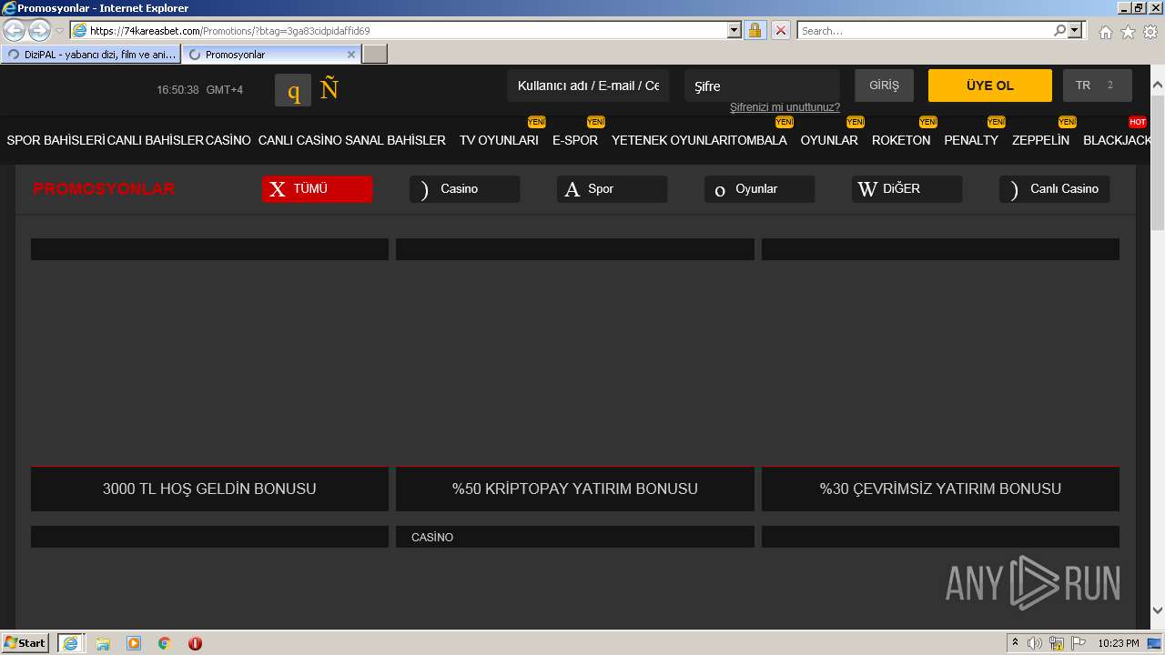Screen dimensions: 1165x655
Task: Open OYUNLAR in main navigation
Action: [829, 140]
